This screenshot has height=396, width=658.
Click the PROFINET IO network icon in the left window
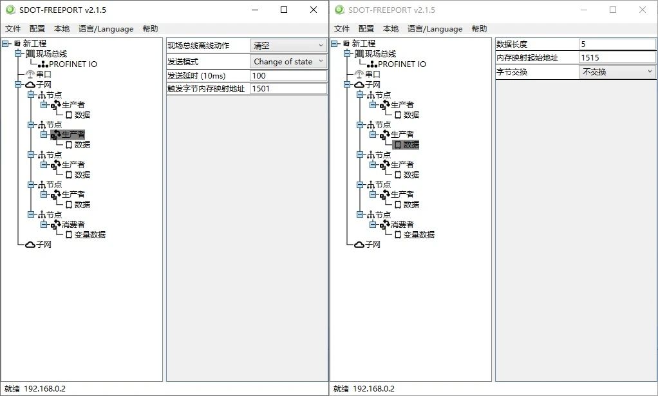pos(43,64)
